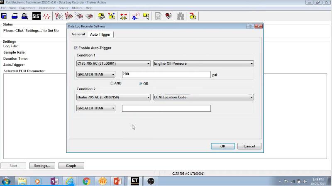Uncheck the Enable Auto-Trigger checkbox
332x186 pixels.
[x=76, y=48]
